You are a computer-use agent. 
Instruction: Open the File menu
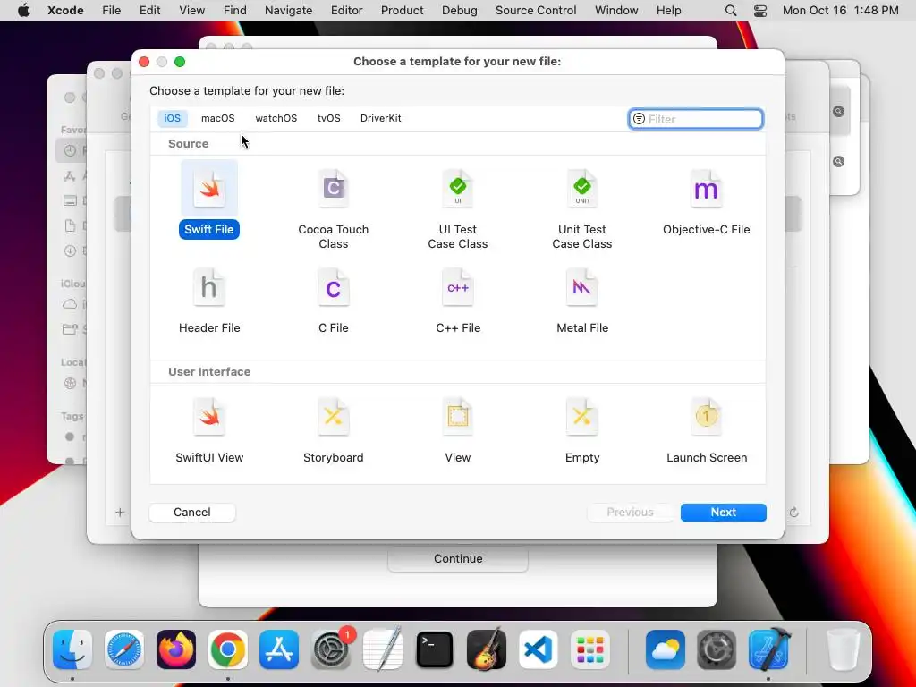point(111,11)
